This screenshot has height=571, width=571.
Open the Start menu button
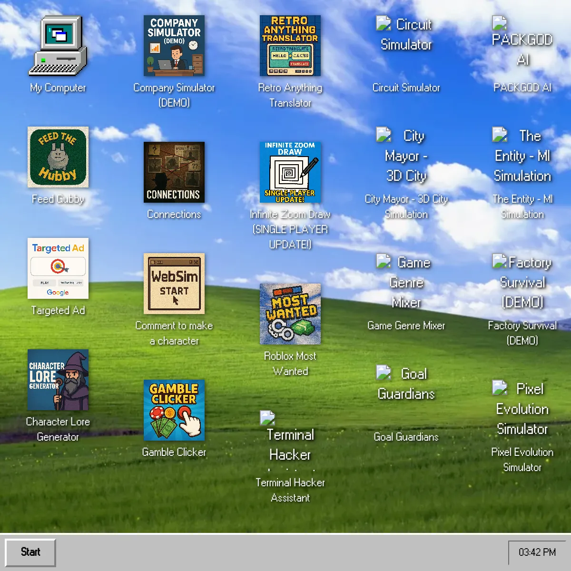coord(30,552)
